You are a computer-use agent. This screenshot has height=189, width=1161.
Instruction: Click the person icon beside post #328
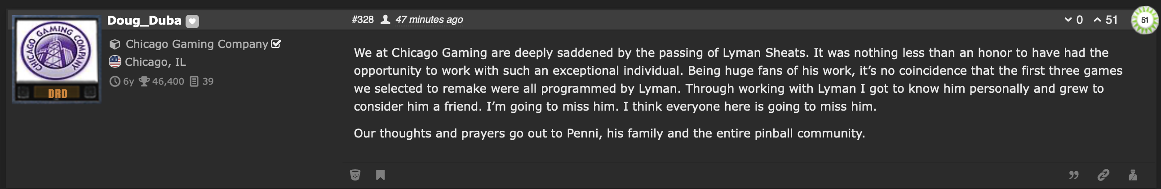[386, 19]
